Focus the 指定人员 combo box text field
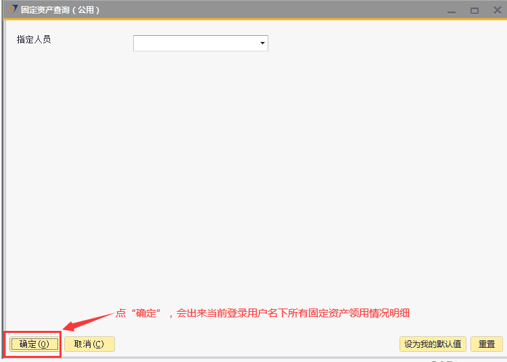Screen dimensions: 507x362 [195, 44]
